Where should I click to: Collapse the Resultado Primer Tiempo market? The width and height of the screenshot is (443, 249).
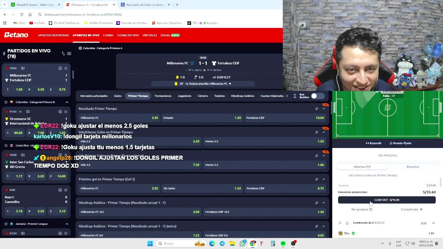[324, 109]
